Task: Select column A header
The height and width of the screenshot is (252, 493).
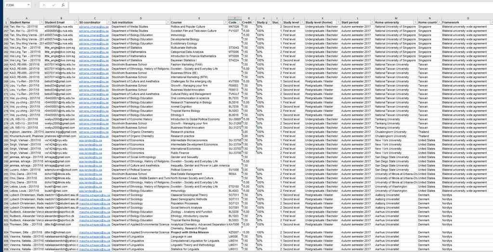Action: point(26,19)
